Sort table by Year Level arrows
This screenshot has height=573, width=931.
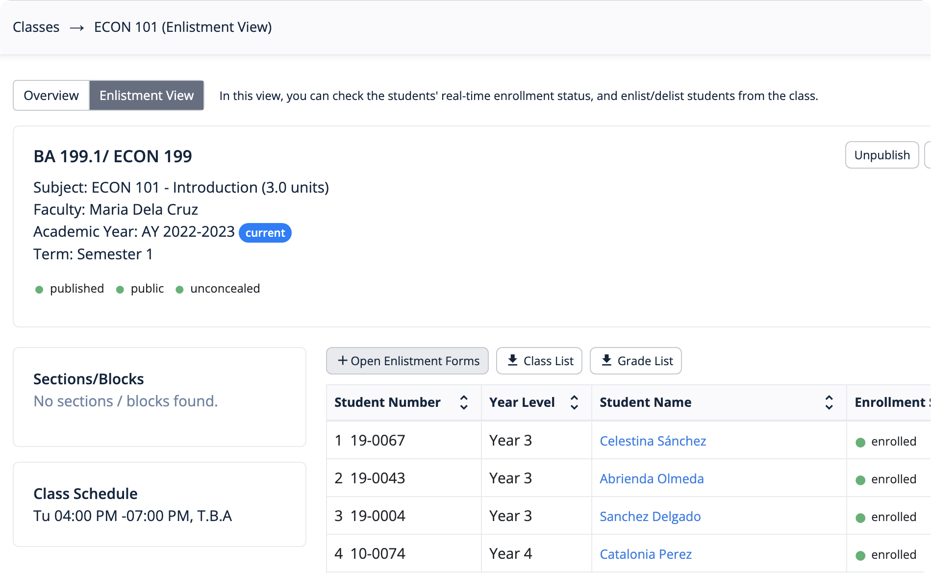[574, 402]
